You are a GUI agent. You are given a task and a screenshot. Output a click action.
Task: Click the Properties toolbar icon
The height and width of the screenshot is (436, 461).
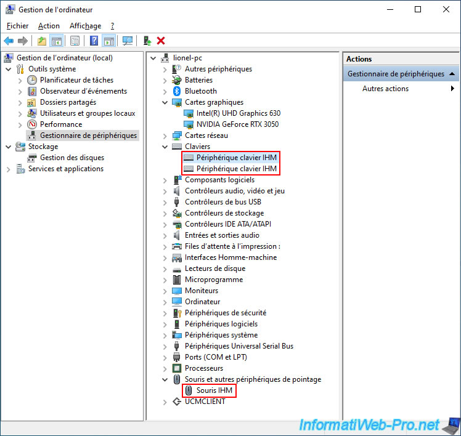click(75, 41)
